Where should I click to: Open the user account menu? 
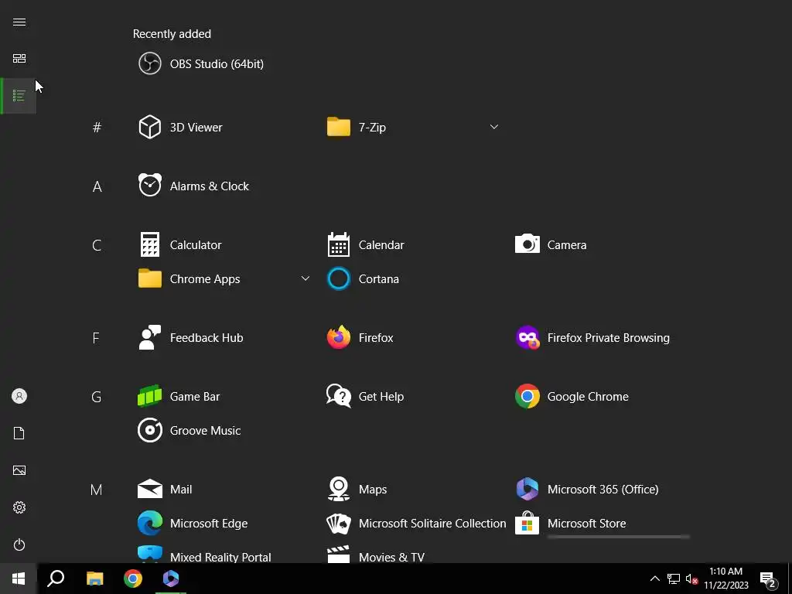(x=19, y=396)
